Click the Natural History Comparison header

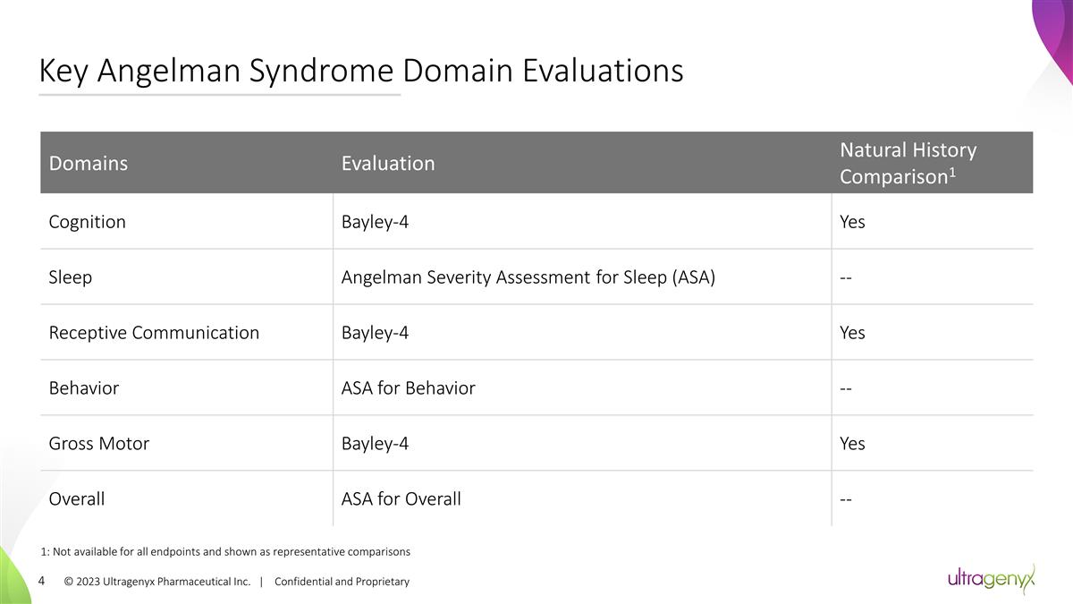pos(908,163)
